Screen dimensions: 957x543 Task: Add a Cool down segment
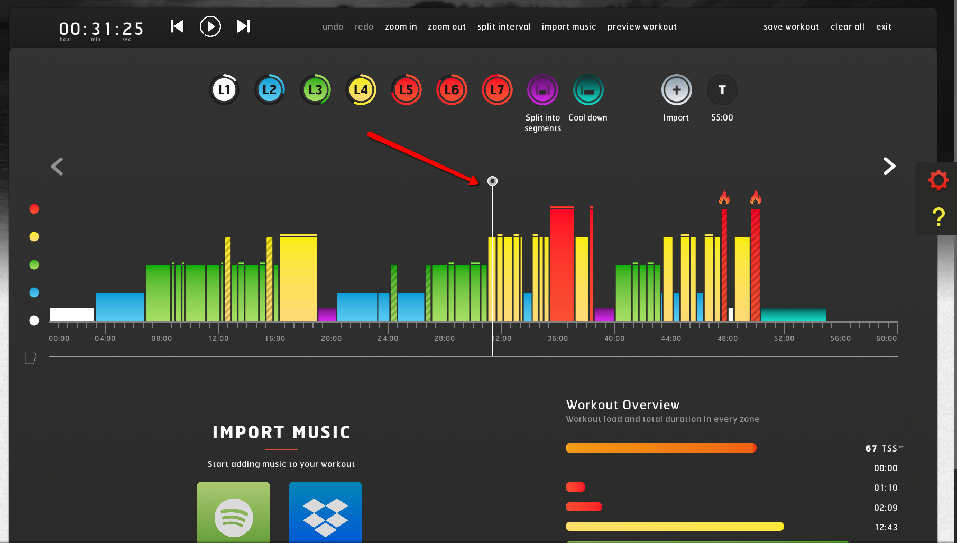point(588,90)
